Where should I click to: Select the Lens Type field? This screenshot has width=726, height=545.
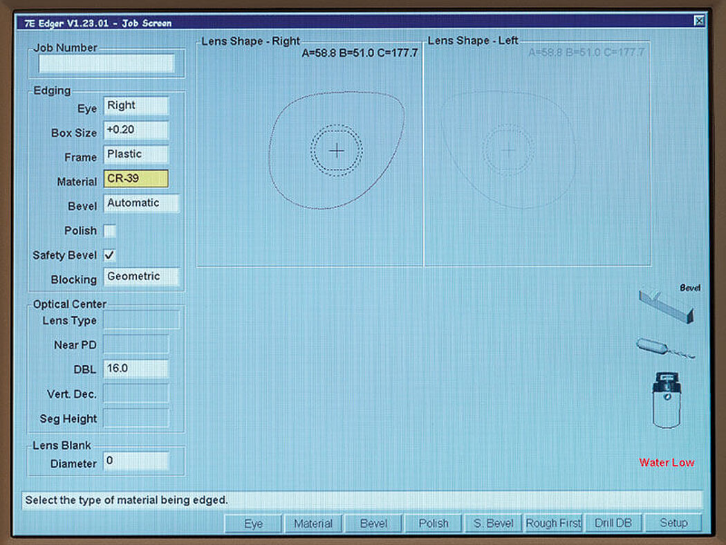click(x=141, y=320)
